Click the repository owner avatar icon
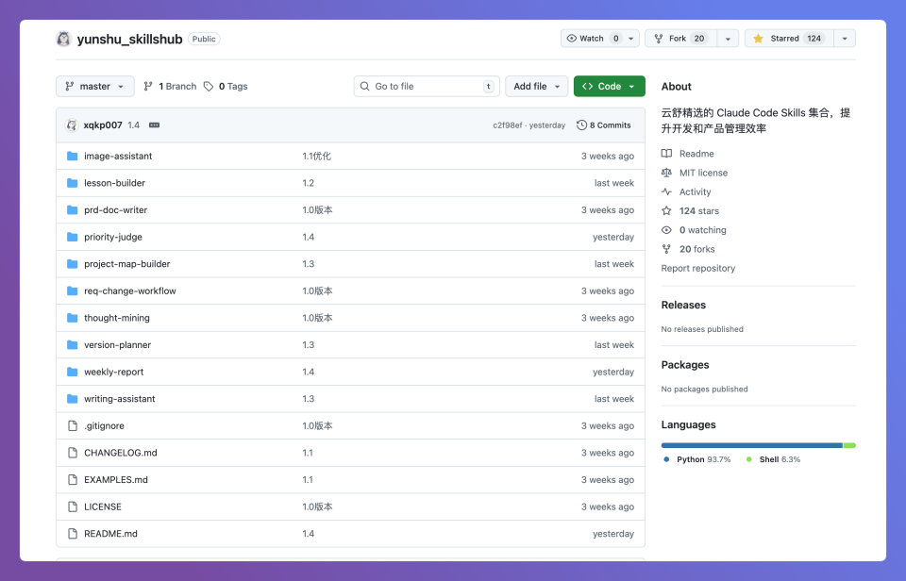This screenshot has width=906, height=581. [x=63, y=39]
